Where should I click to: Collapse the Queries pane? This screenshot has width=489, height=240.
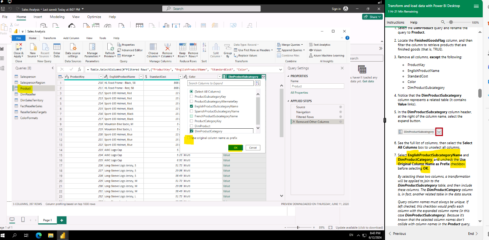coord(52,68)
